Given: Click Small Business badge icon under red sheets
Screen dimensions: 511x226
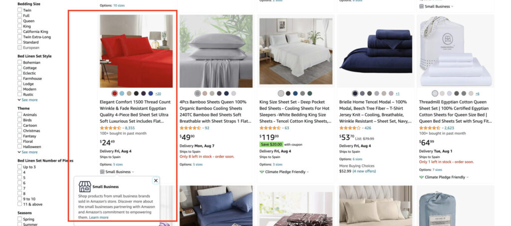Looking at the screenshot, I should 102,172.
